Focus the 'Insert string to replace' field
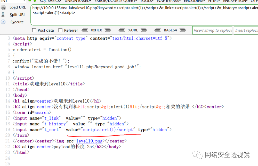Image resolution: width=258 pixels, height=166 pixels. [212, 30]
